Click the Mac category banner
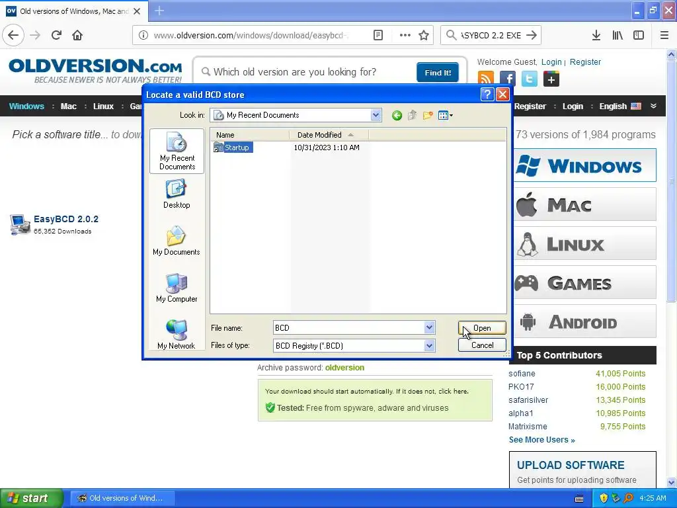The width and height of the screenshot is (677, 508). (584, 204)
